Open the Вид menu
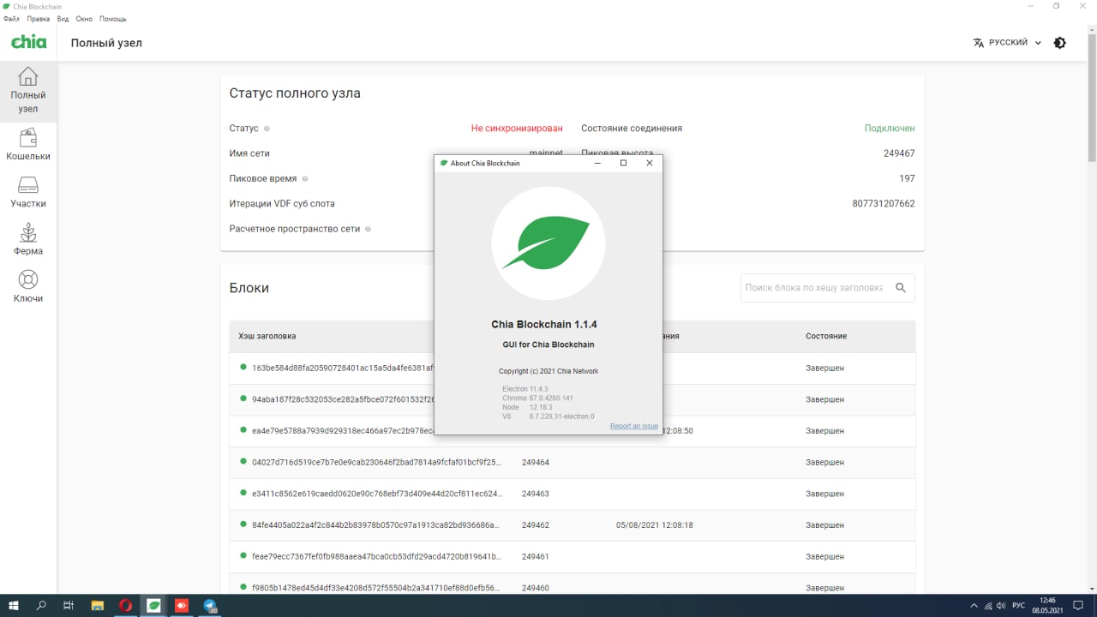The width and height of the screenshot is (1097, 617). point(63,19)
